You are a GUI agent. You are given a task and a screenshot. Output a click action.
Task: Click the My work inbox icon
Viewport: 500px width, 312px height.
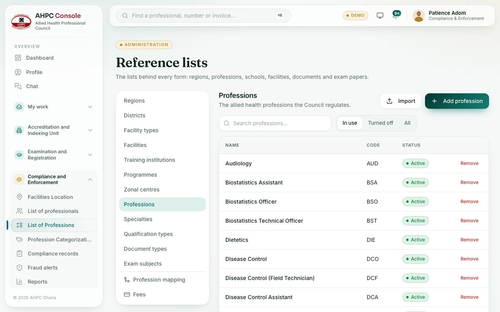(19, 107)
